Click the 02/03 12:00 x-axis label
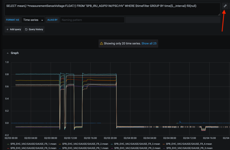 (x=70, y=138)
